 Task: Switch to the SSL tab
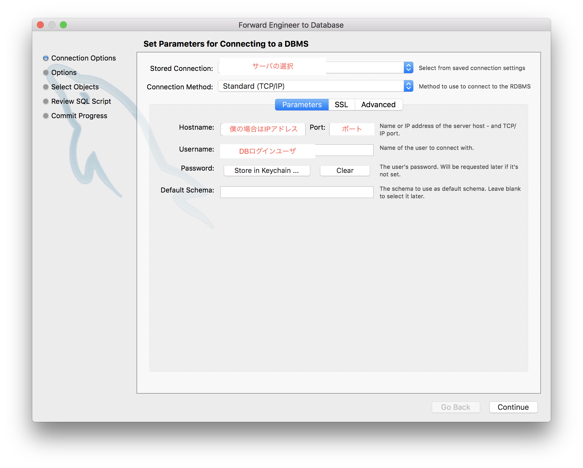point(342,105)
